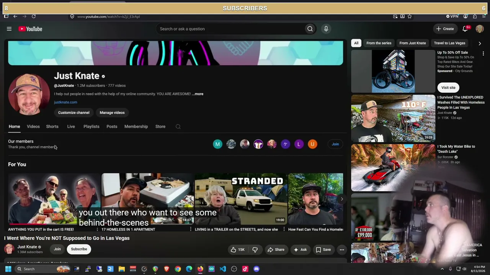Open menu for 17 Homeless video
The width and height of the screenshot is (490, 275).
[x=191, y=230]
